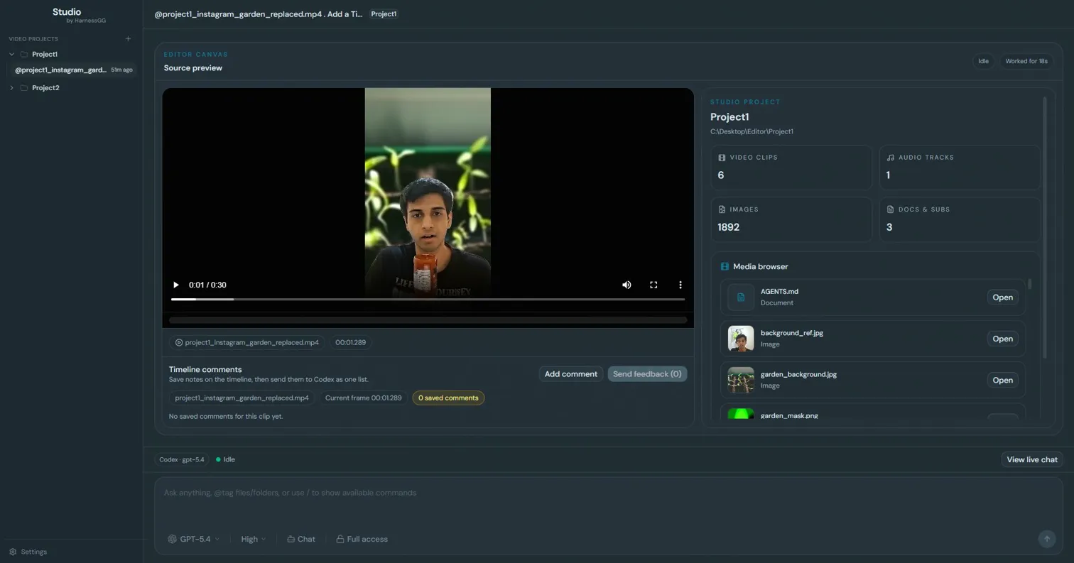Toggle Full access mode in the composer
The image size is (1074, 563).
[362, 539]
